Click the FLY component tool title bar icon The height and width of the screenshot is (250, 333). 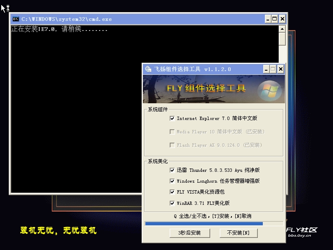point(148,69)
